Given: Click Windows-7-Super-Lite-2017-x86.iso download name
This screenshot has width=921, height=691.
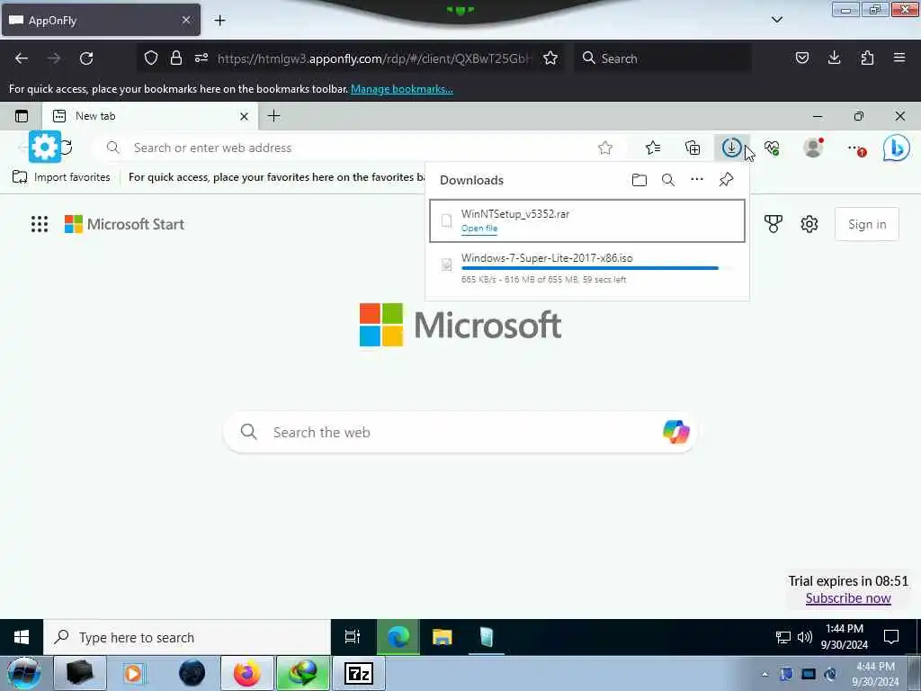Looking at the screenshot, I should [547, 258].
